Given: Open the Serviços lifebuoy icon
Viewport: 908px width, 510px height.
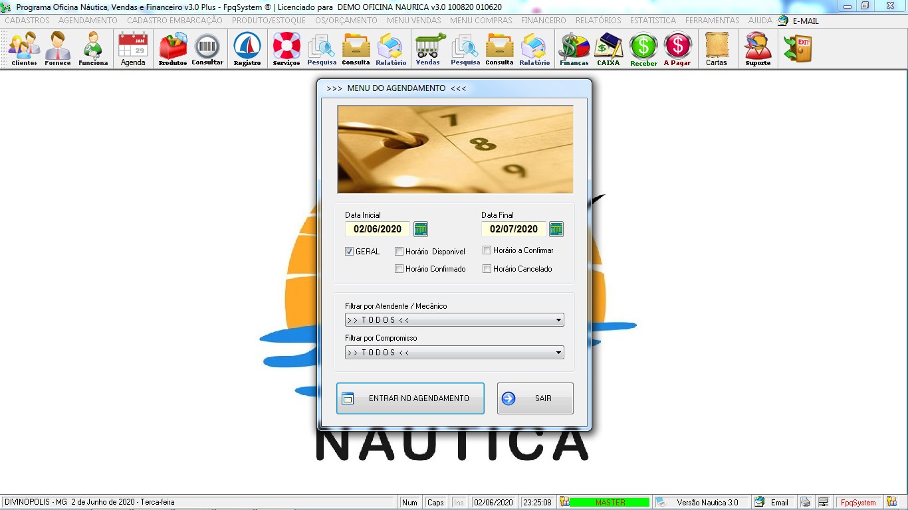Looking at the screenshot, I should point(286,50).
